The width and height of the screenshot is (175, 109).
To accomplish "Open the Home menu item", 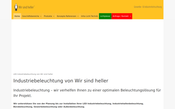I will coord(17,16).
